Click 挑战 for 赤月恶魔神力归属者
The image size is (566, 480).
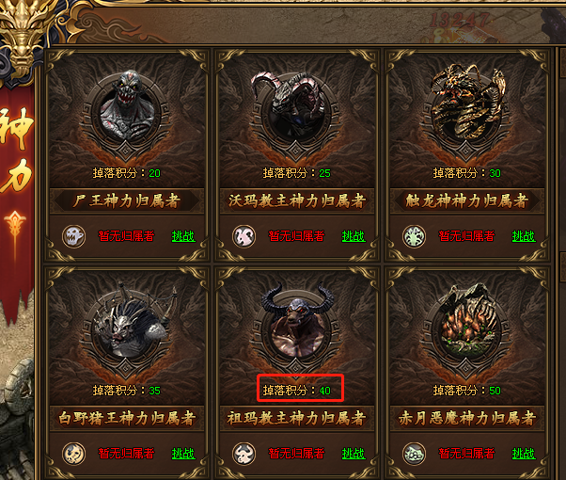tap(524, 454)
